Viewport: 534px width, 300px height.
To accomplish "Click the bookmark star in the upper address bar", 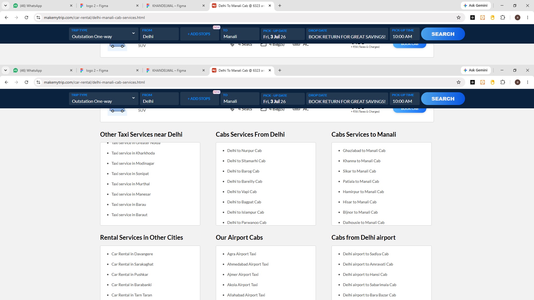I will pyautogui.click(x=459, y=17).
